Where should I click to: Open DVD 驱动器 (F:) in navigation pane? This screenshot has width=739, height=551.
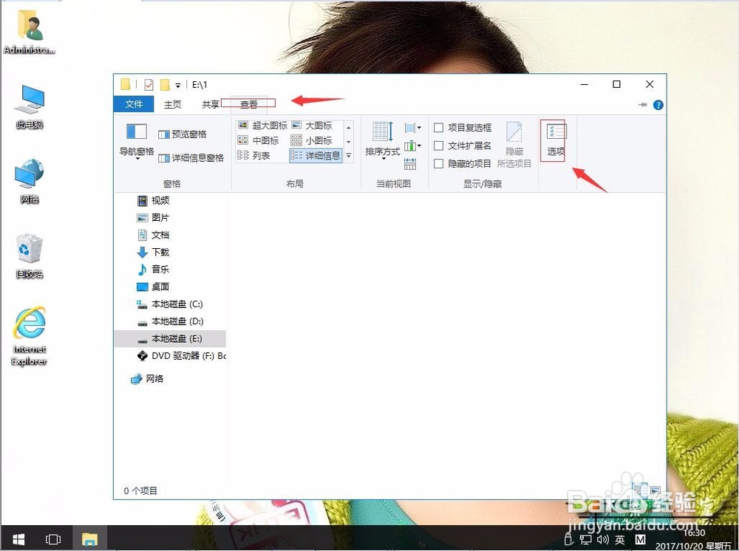pos(182,356)
